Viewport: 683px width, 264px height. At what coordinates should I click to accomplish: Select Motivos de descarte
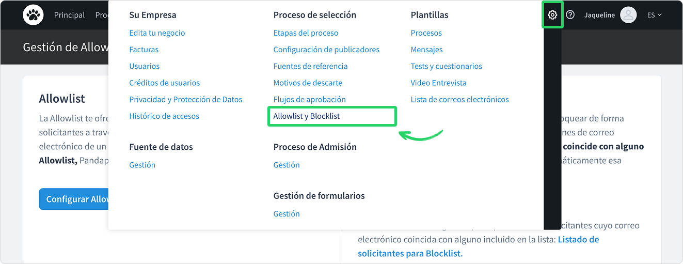pos(308,83)
